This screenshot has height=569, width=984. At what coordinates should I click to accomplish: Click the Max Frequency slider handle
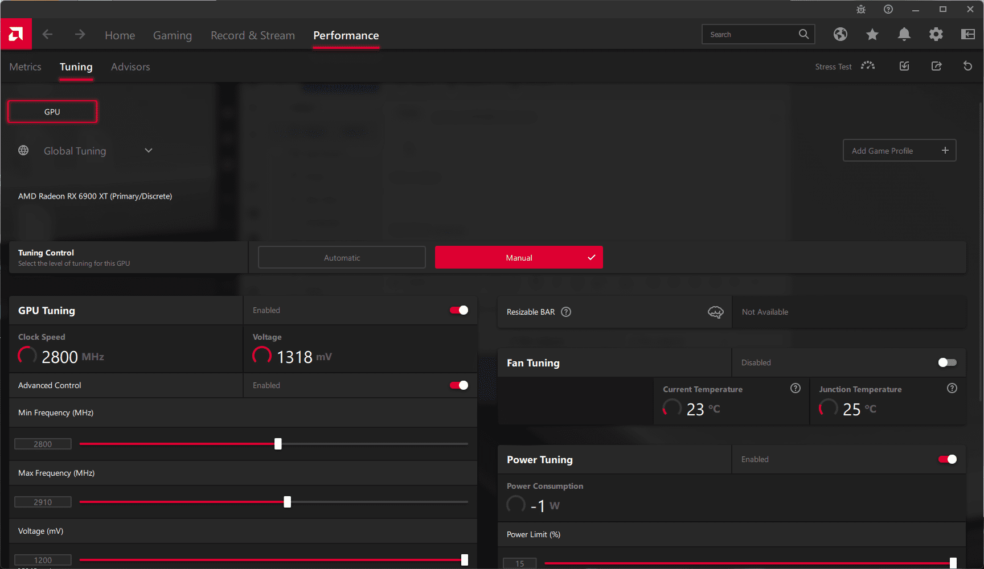(288, 502)
